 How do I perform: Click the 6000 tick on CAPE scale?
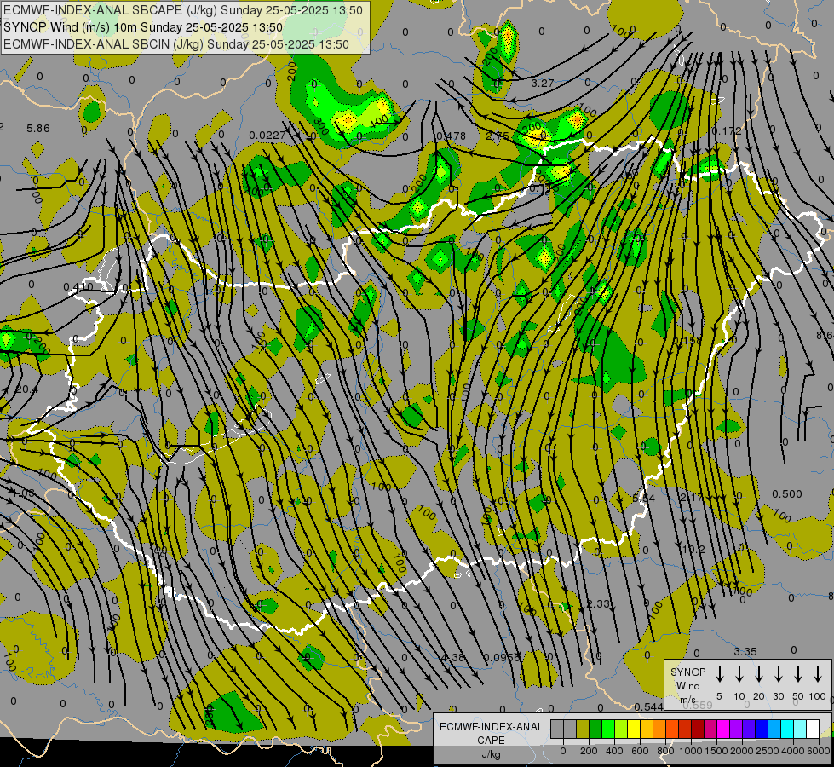820,751
